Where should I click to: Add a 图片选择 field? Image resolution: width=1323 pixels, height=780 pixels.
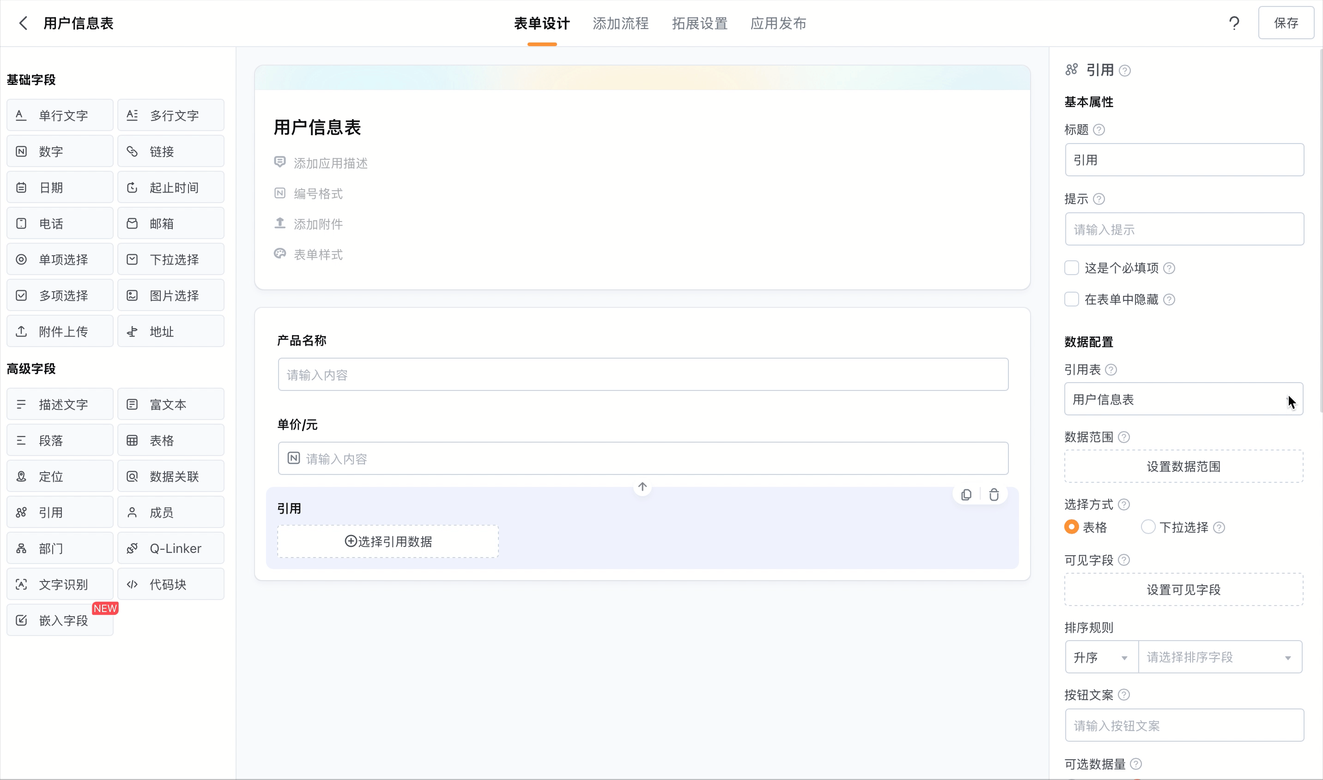click(x=171, y=295)
